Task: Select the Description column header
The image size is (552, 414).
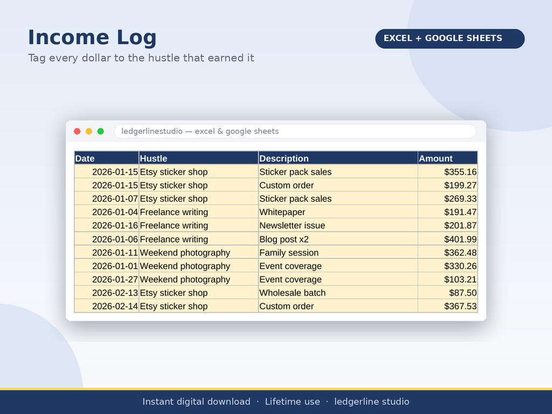Action: (x=338, y=158)
